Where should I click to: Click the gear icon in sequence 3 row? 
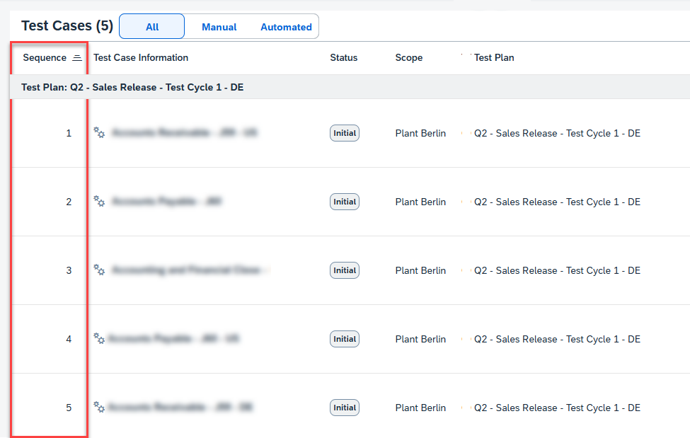point(99,270)
